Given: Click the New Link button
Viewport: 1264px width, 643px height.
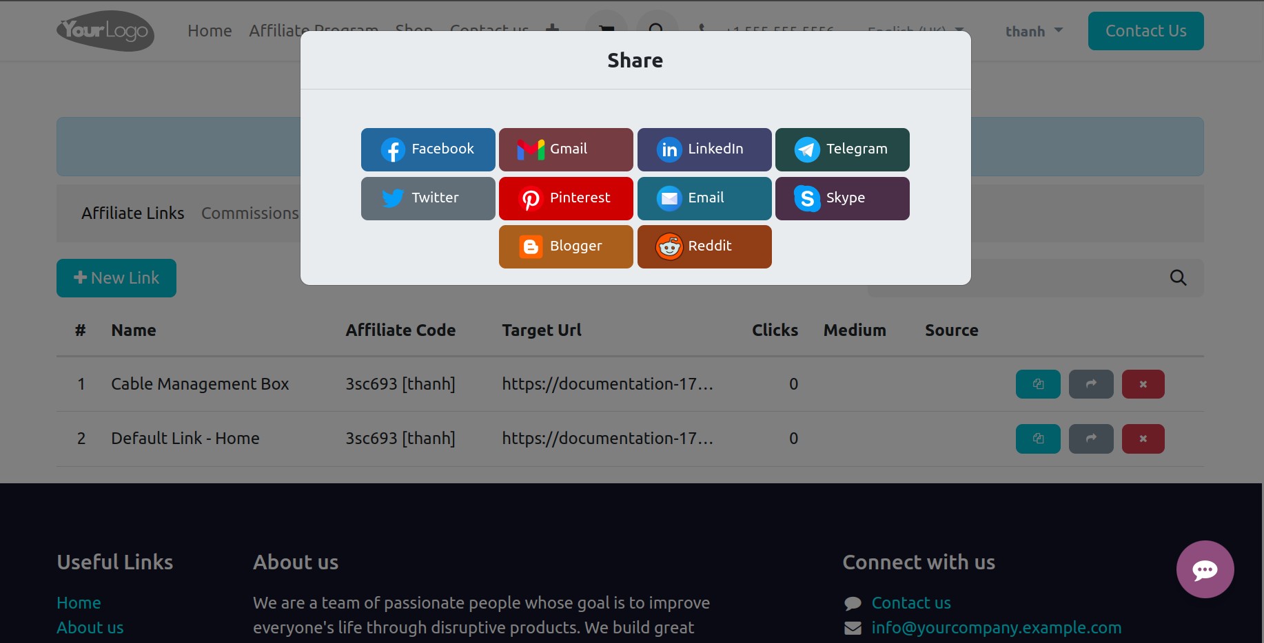Looking at the screenshot, I should click(116, 277).
